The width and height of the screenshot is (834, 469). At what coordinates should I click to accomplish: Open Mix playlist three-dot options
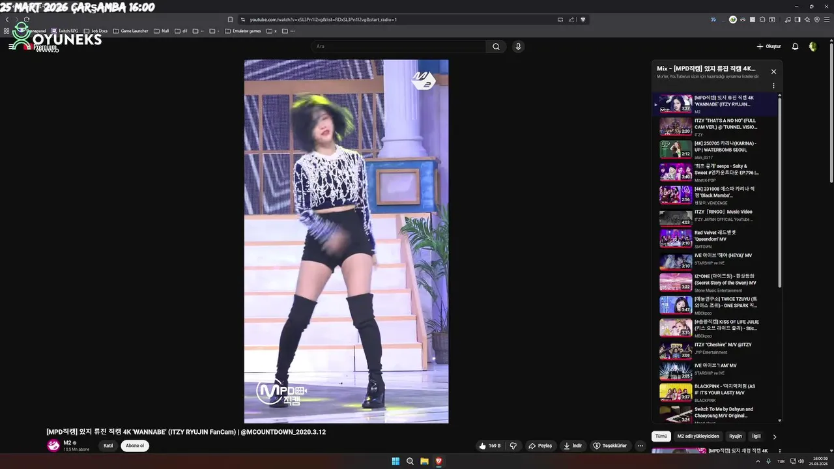773,85
